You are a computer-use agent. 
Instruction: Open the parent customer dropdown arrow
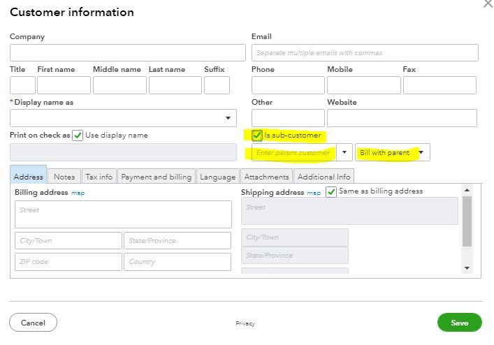344,153
